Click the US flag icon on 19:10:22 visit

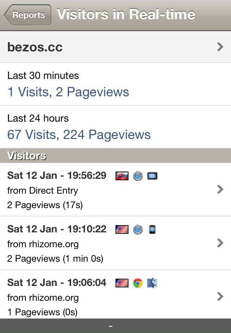tap(122, 229)
